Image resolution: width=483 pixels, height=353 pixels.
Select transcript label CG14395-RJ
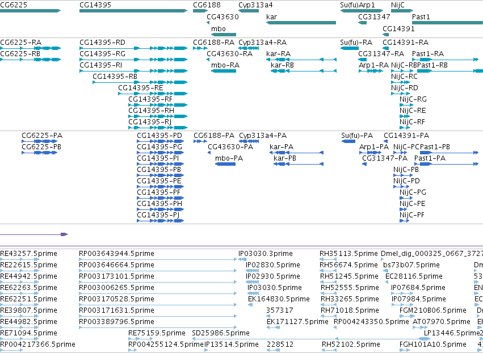point(150,121)
